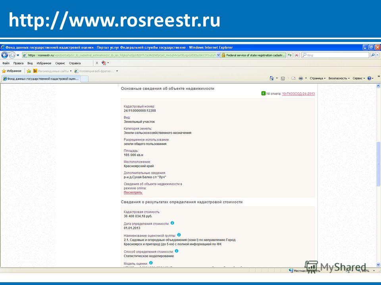Click the rosreestr.ru address bar
Viewport: 381px width, 285px height.
point(119,55)
